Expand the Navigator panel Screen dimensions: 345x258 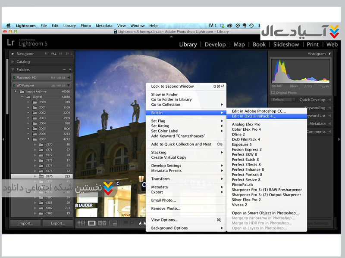[13, 54]
